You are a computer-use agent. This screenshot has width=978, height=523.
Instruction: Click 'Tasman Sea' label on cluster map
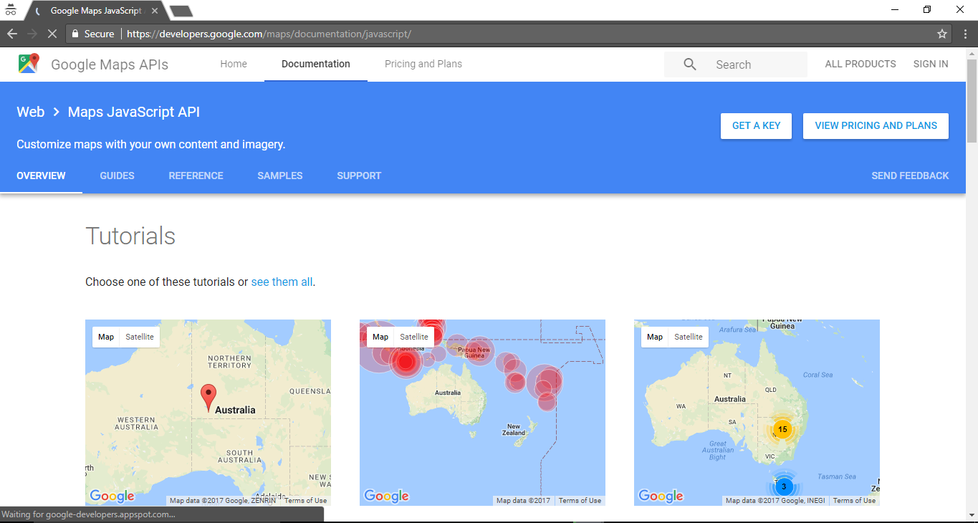pos(837,476)
